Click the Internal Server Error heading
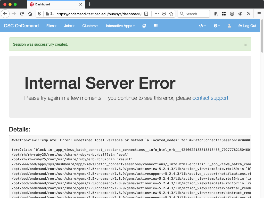This screenshot has width=264, height=198. tap(100, 83)
